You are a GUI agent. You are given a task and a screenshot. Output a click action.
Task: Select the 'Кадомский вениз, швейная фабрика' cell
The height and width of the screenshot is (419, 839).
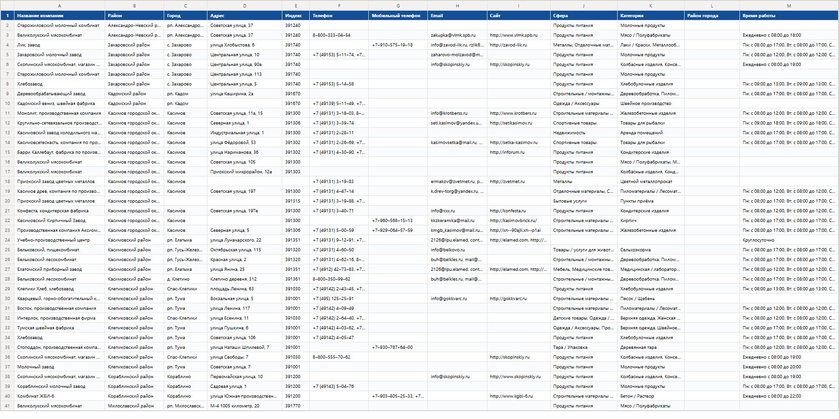tap(60, 104)
